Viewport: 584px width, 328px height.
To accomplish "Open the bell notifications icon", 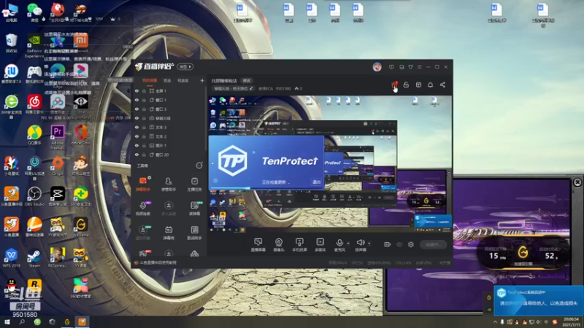I will coord(430,85).
